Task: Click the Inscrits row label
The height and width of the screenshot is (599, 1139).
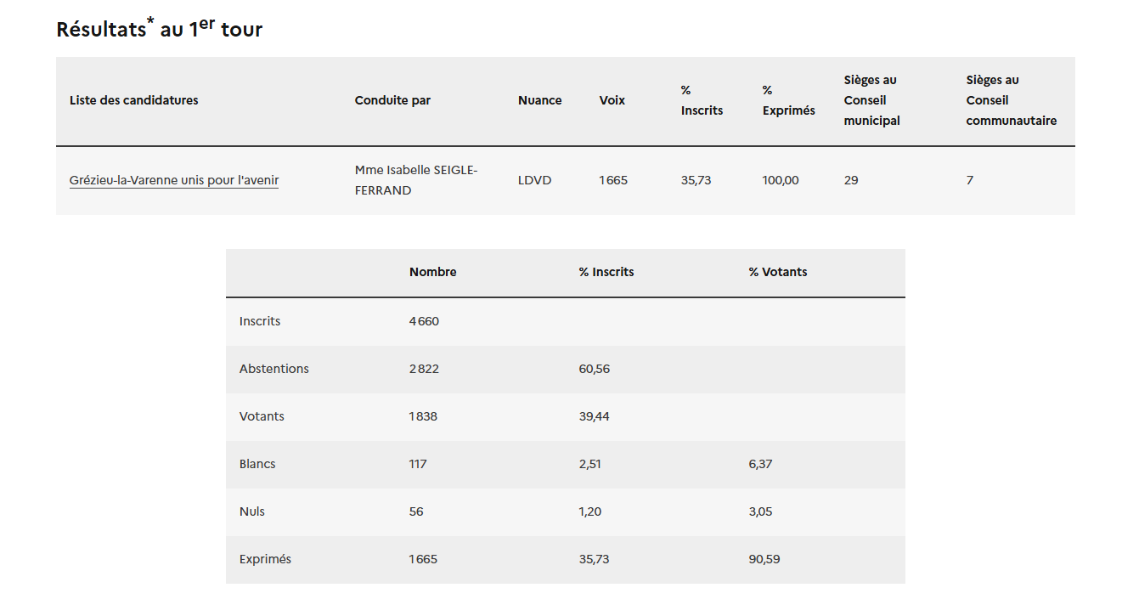Action: 260,321
